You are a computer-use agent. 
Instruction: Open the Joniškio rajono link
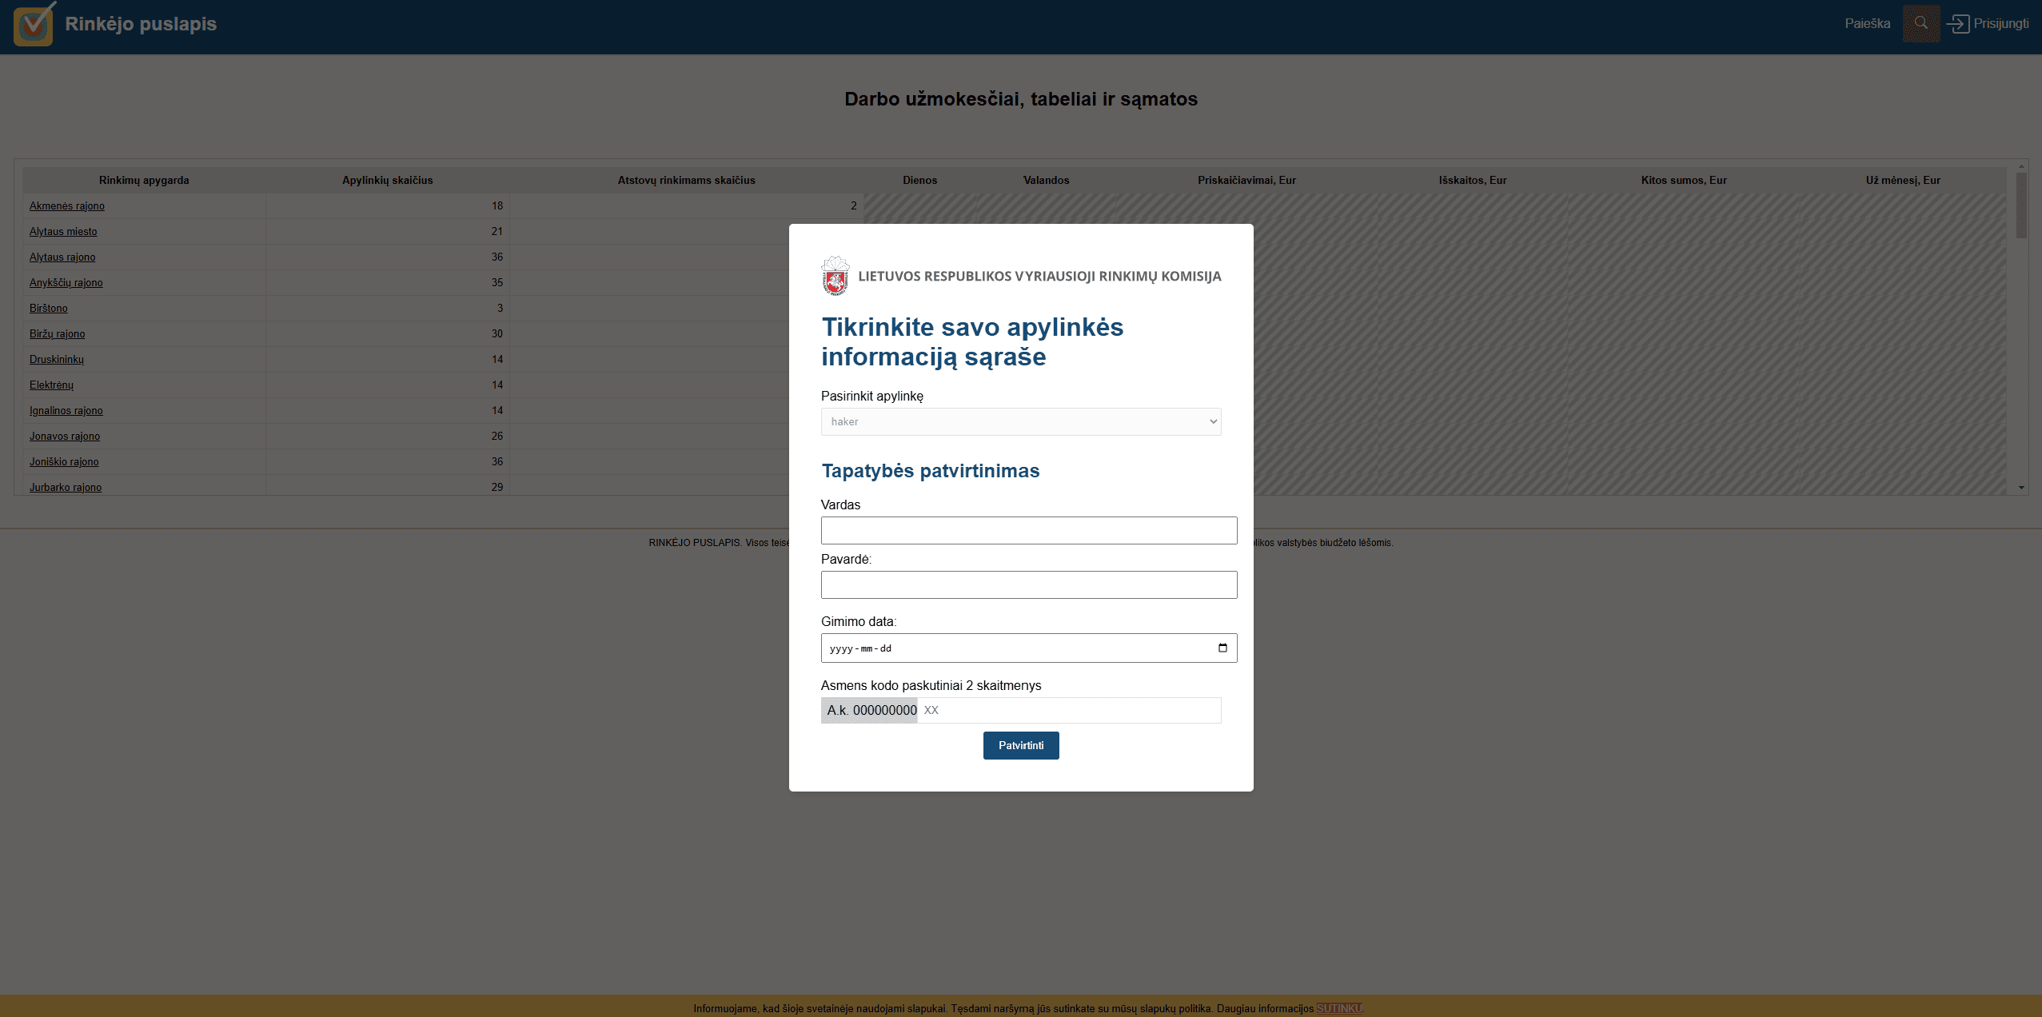click(64, 461)
